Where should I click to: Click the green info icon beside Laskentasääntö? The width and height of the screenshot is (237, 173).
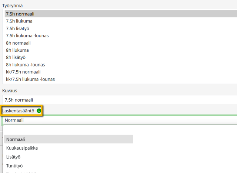click(x=39, y=111)
